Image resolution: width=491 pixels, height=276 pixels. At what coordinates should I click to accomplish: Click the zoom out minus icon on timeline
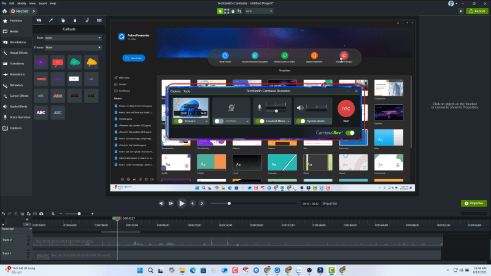click(x=61, y=213)
